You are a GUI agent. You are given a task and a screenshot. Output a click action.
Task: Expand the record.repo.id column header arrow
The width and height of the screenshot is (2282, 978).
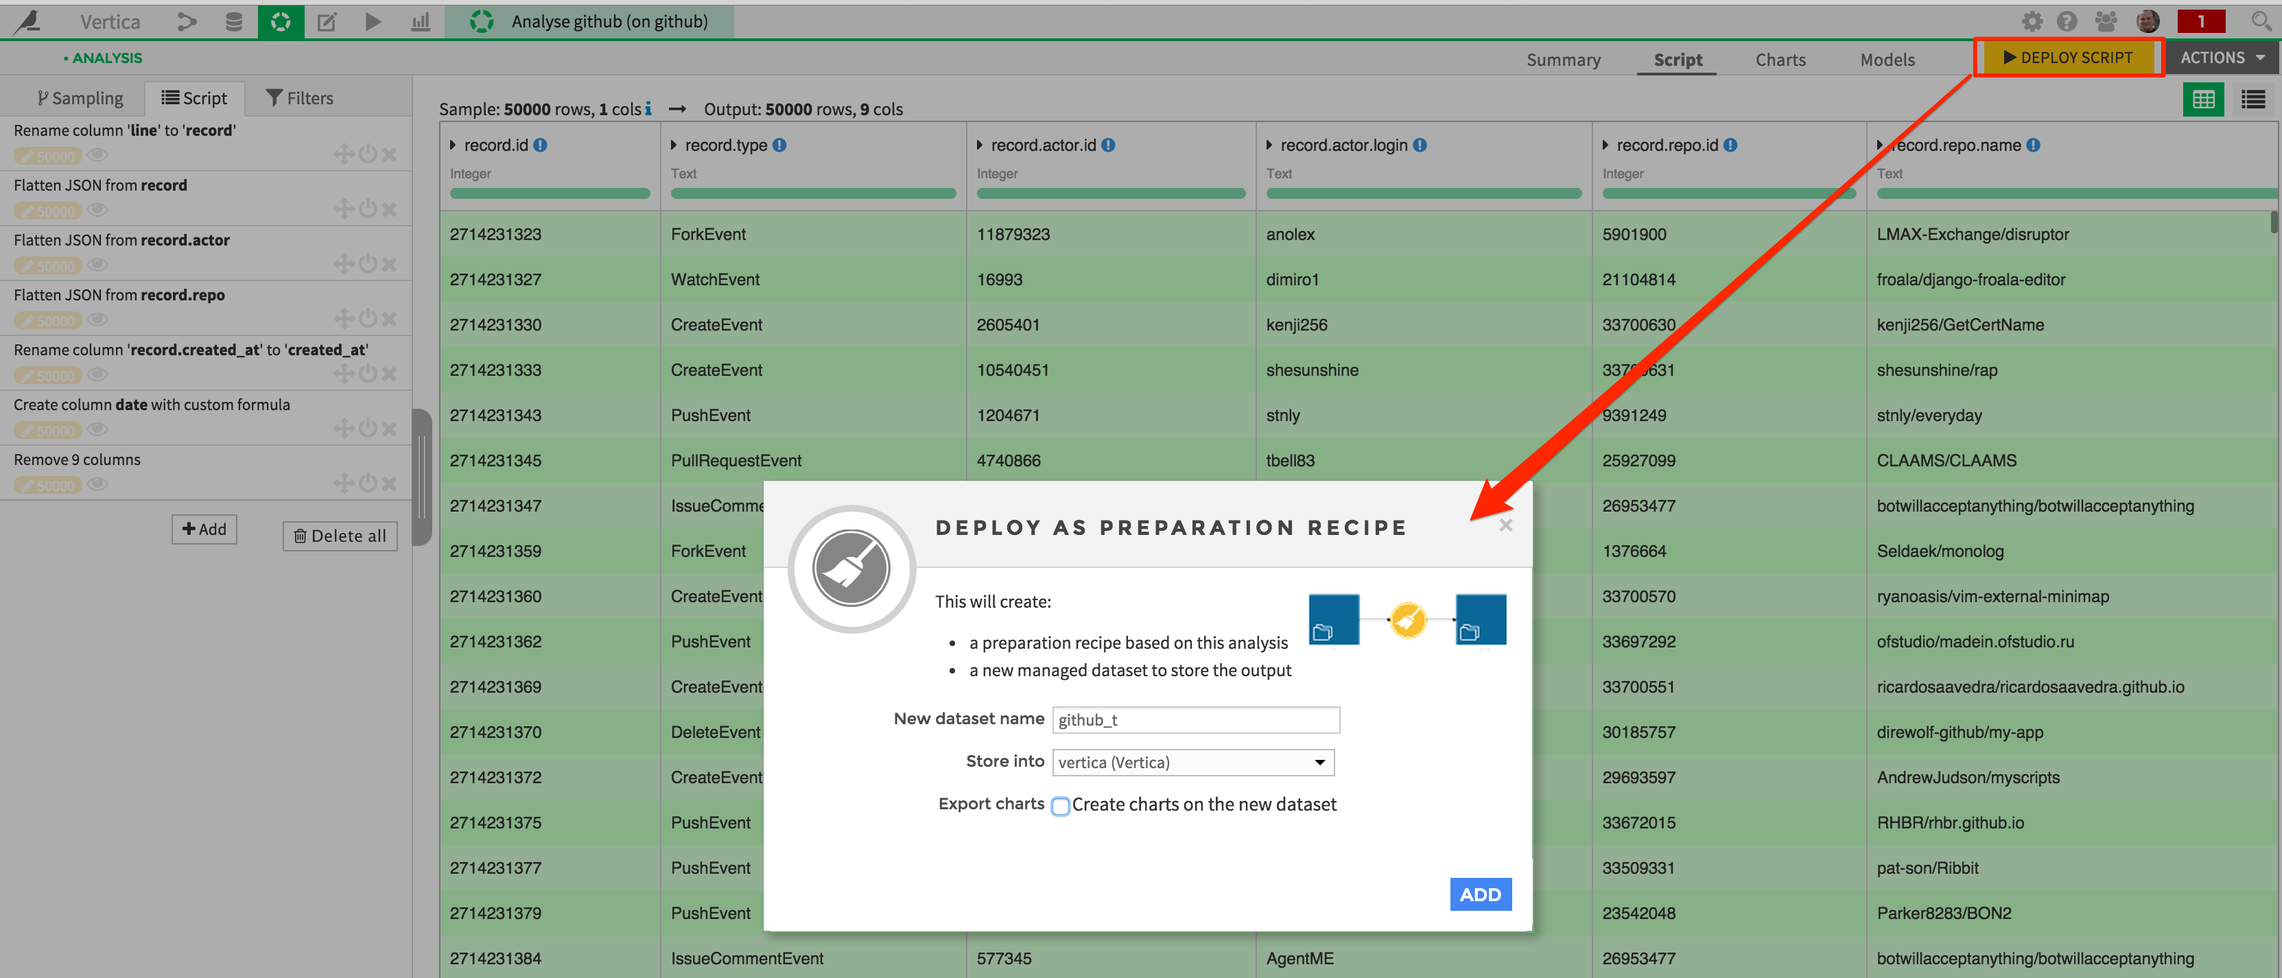pos(1606,145)
